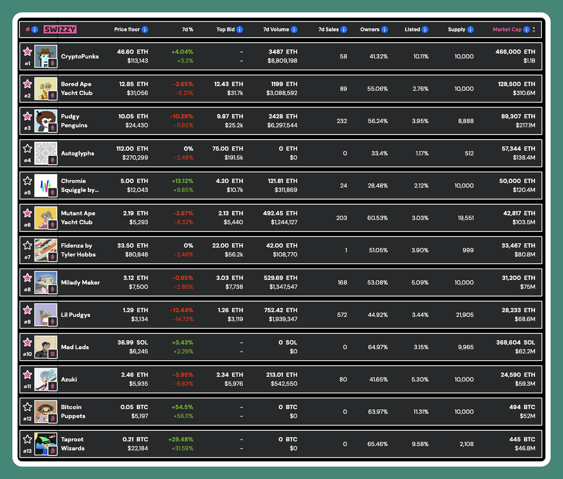Click the info icon beside Market Cap

pos(526,29)
